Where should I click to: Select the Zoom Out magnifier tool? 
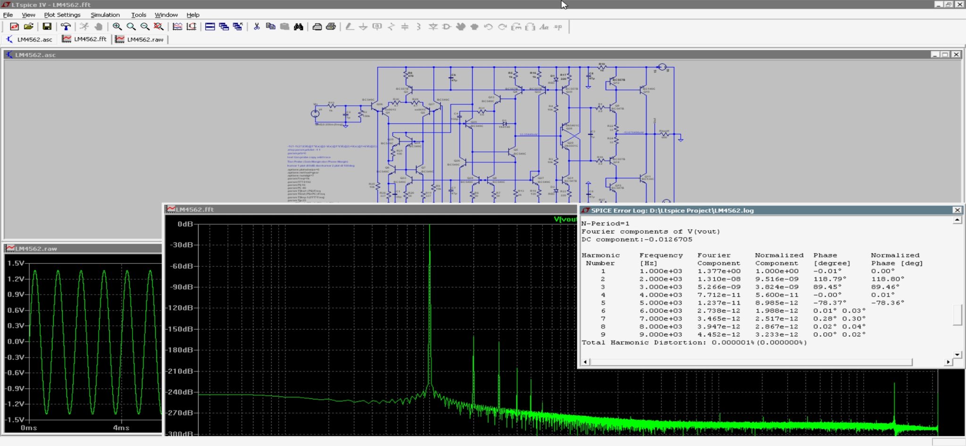[145, 27]
